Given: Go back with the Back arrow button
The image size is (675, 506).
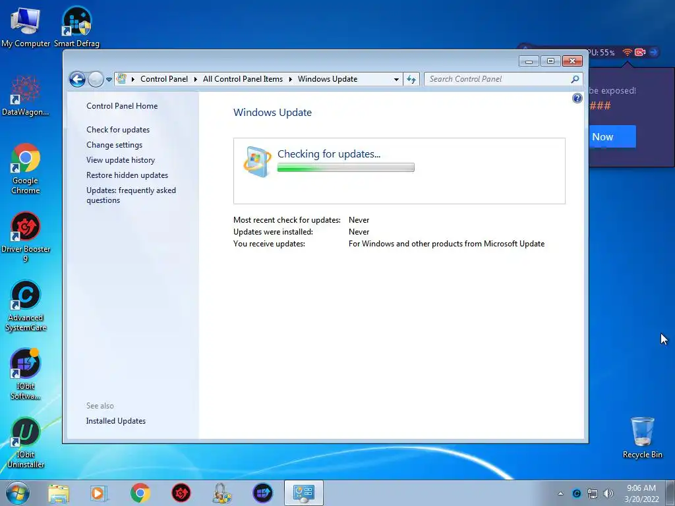Looking at the screenshot, I should 78,79.
